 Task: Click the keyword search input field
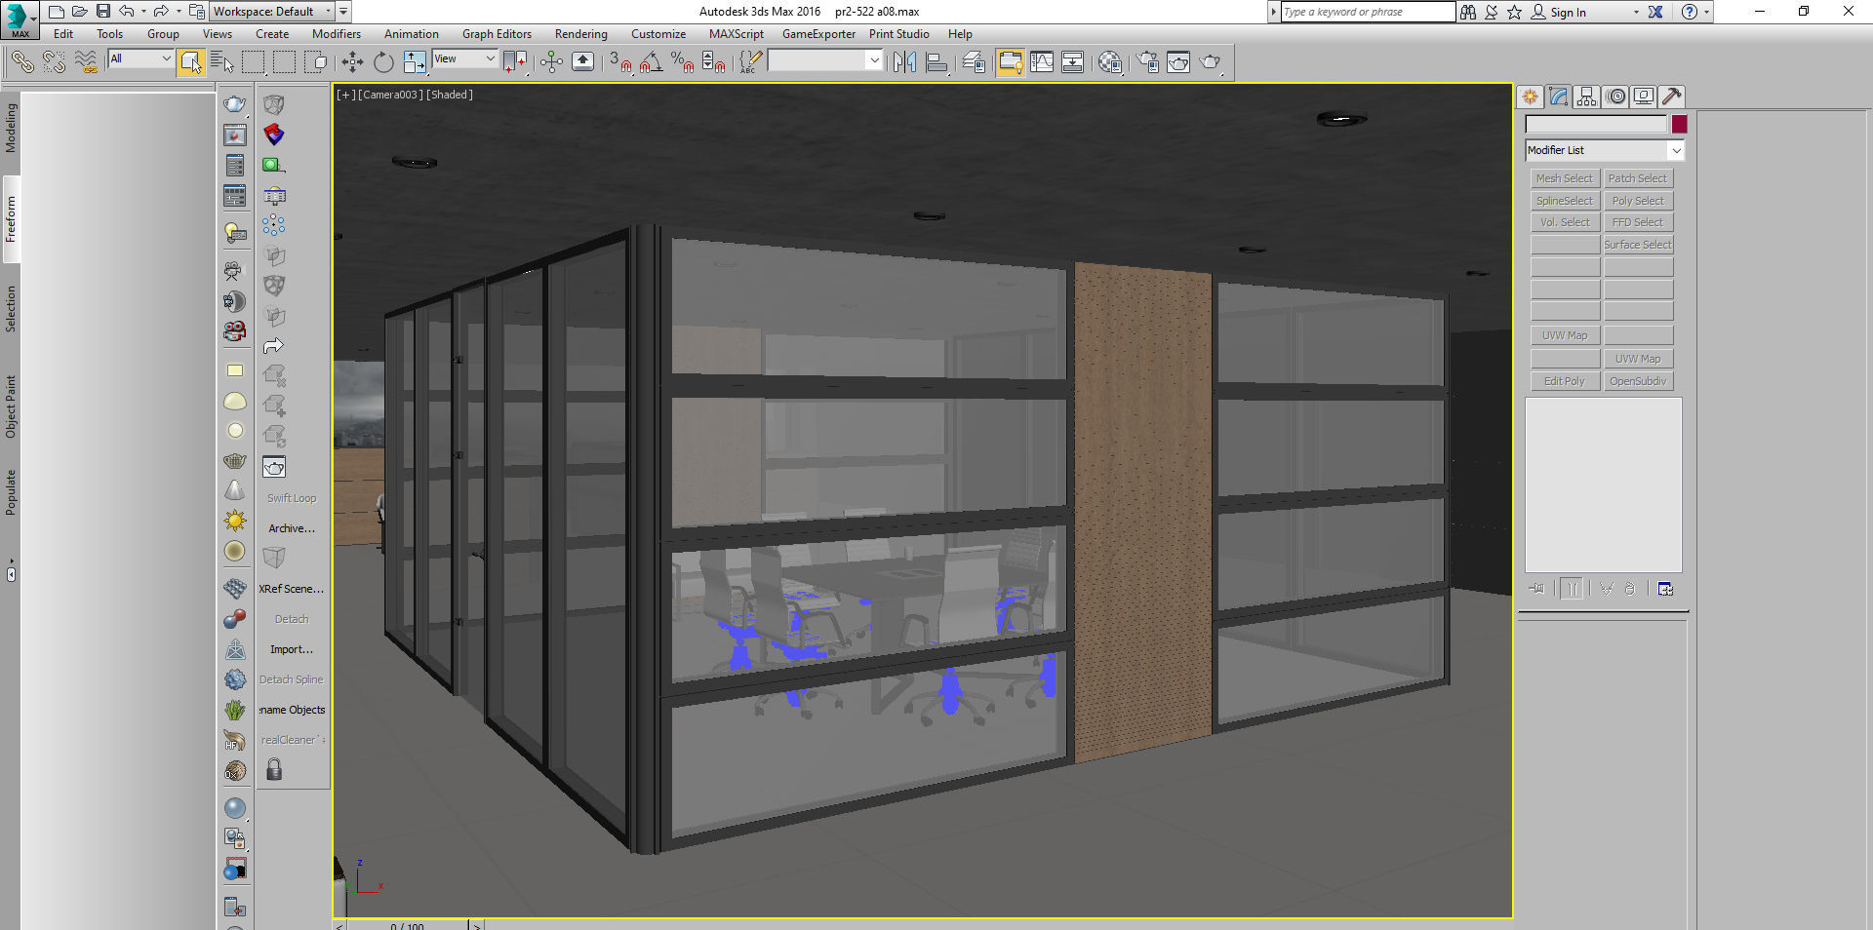click(x=1368, y=12)
